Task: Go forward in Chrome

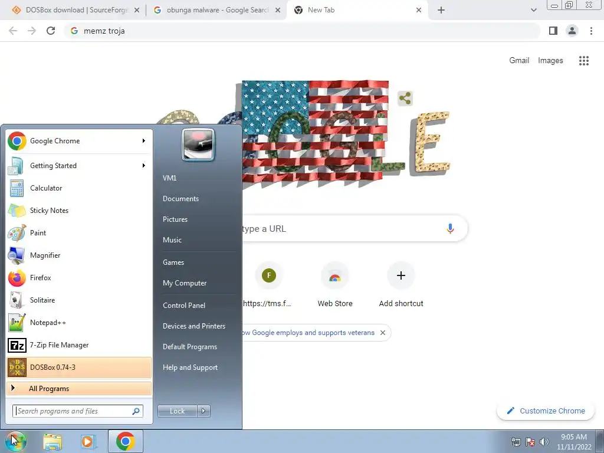Action: [x=32, y=31]
